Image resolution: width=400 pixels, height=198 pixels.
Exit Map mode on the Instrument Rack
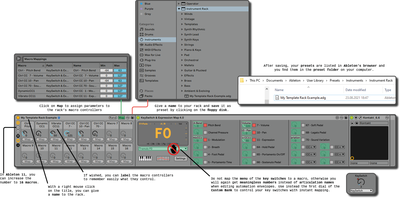[121, 118]
